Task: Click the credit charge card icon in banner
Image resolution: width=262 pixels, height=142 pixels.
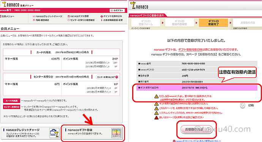Action: point(54,133)
